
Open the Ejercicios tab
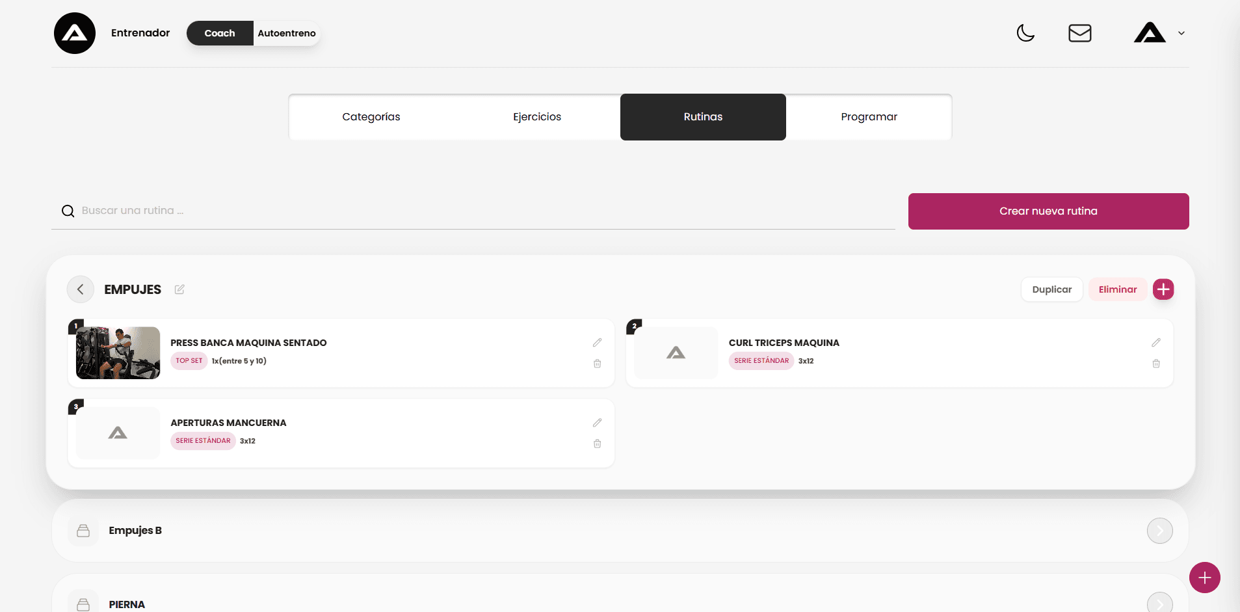click(537, 117)
